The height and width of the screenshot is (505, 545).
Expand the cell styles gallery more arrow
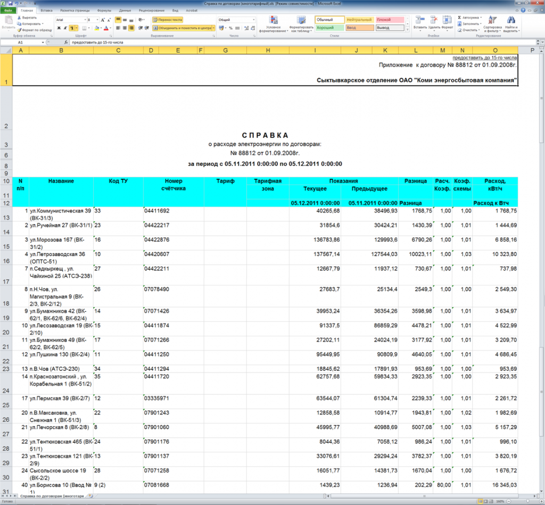[x=407, y=30]
